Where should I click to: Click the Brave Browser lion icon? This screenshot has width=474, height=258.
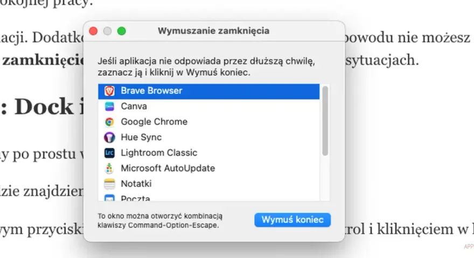[x=109, y=91]
